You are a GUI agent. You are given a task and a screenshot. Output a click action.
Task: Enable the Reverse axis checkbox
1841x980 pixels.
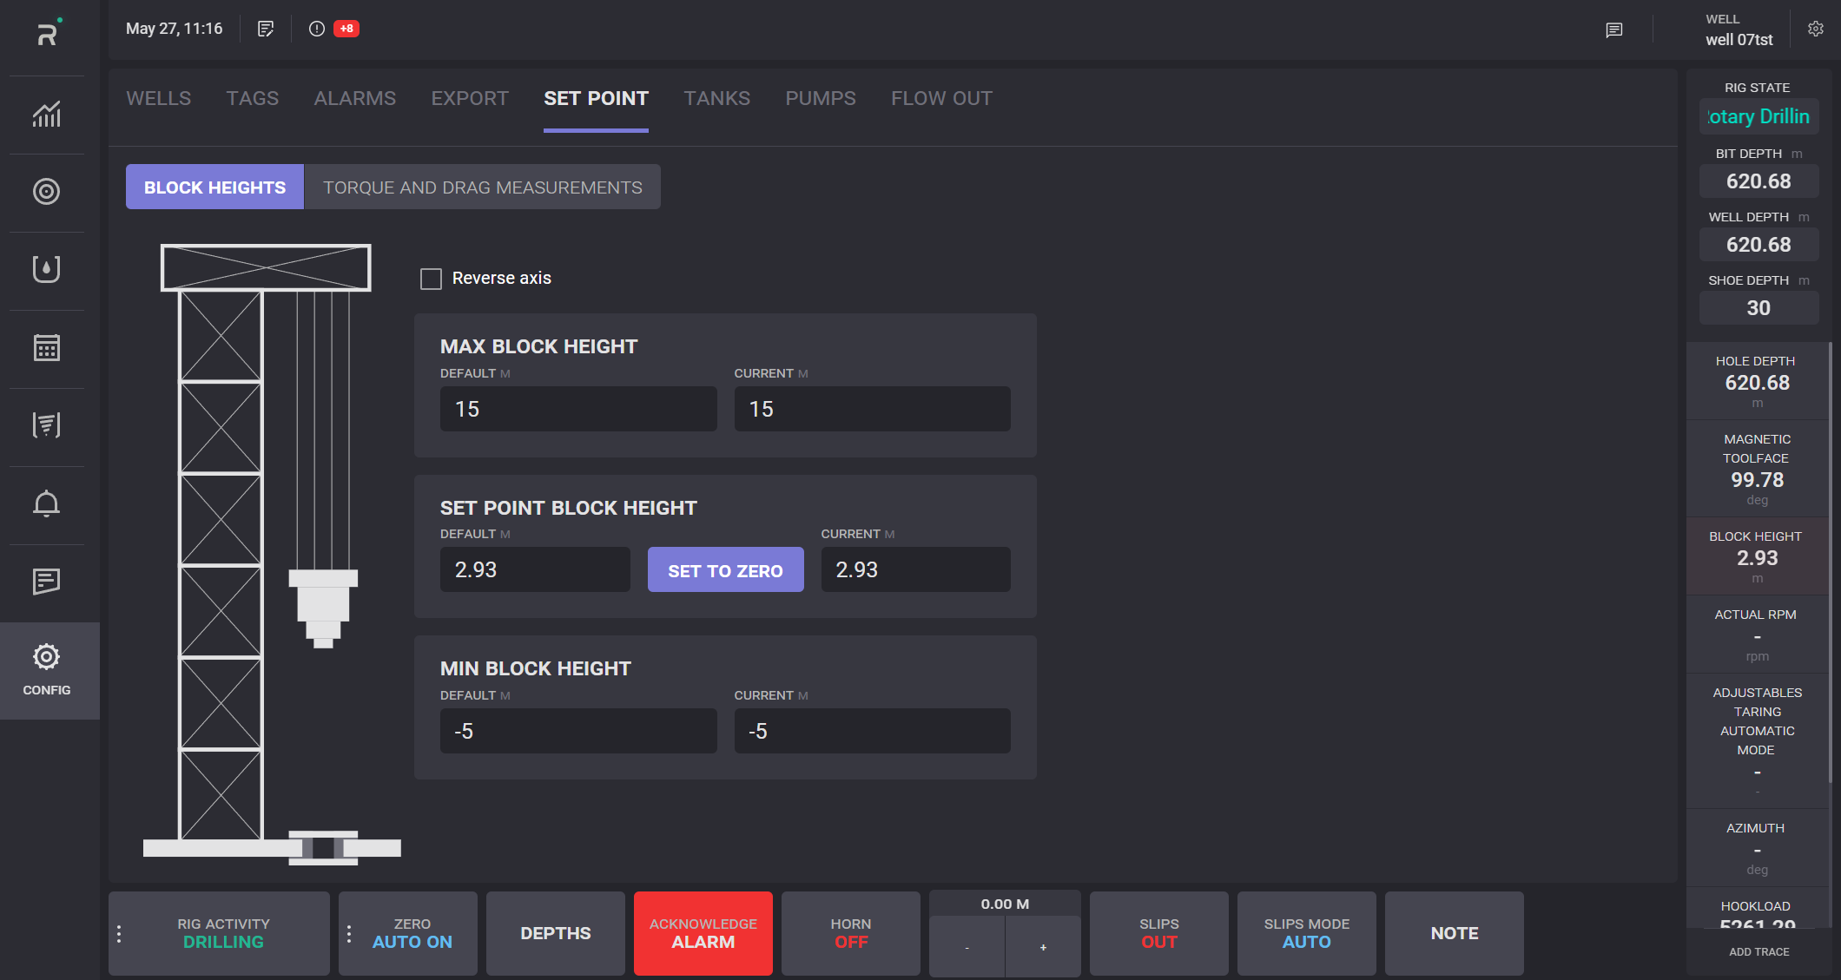pyautogui.click(x=431, y=279)
